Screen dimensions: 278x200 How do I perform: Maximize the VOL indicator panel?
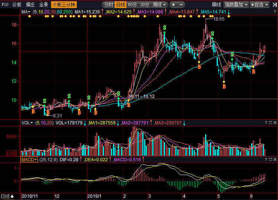271,123
